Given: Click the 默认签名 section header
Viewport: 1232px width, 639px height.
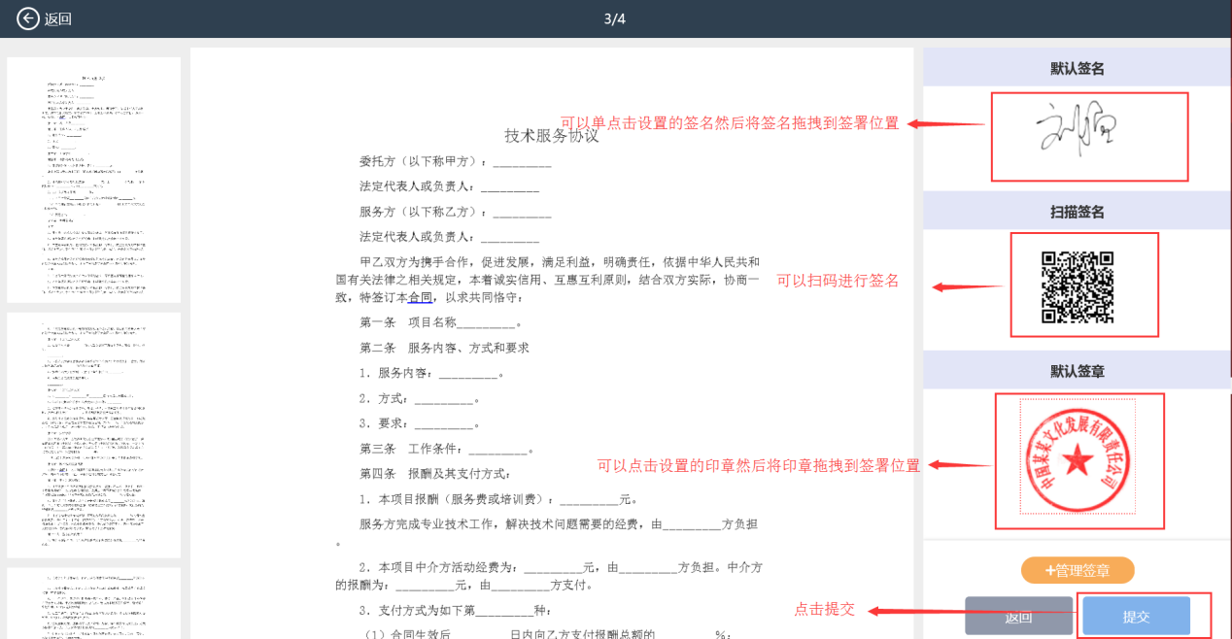Looking at the screenshot, I should [x=1077, y=68].
